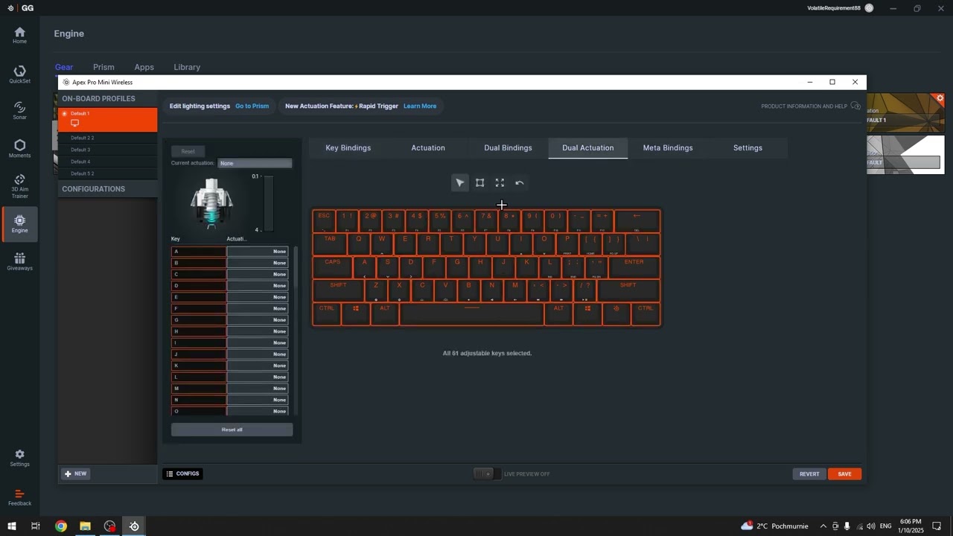Select on-board profile Default 1
The height and width of the screenshot is (536, 953).
[108, 119]
